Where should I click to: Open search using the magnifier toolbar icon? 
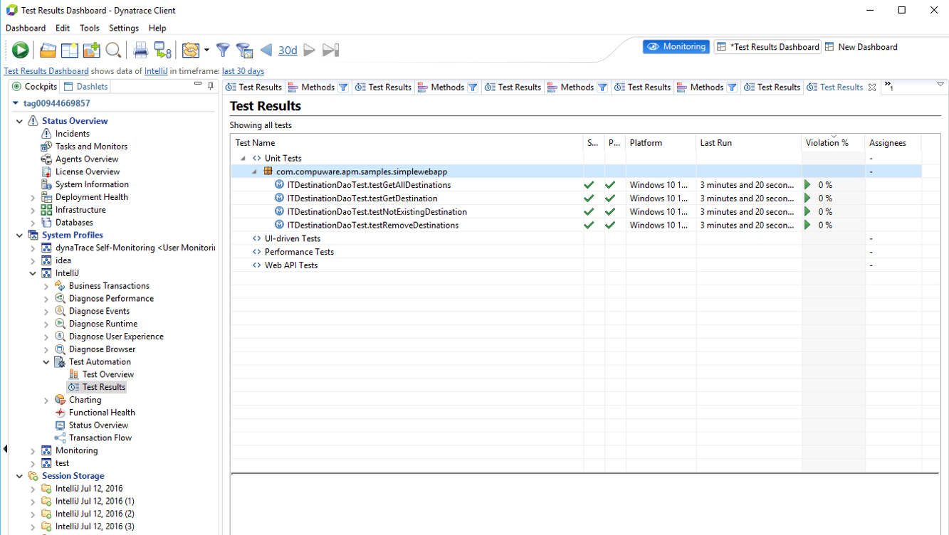click(x=112, y=50)
